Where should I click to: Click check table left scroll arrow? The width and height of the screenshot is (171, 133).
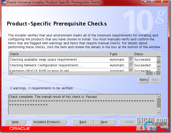click(11, 73)
